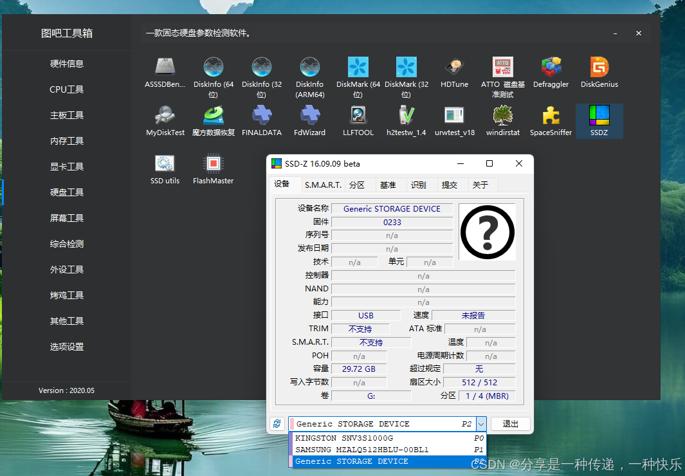The width and height of the screenshot is (685, 476).
Task: Open DiskInfo (ARM64) tool
Action: pos(309,67)
